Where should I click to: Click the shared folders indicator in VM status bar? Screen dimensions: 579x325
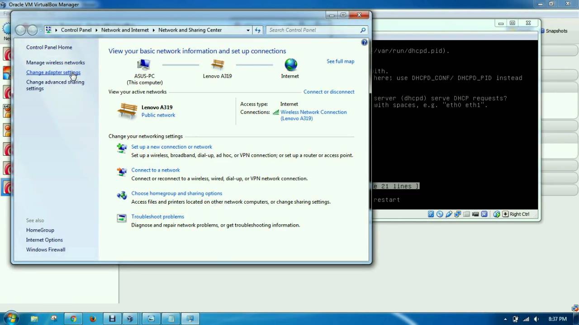point(467,214)
